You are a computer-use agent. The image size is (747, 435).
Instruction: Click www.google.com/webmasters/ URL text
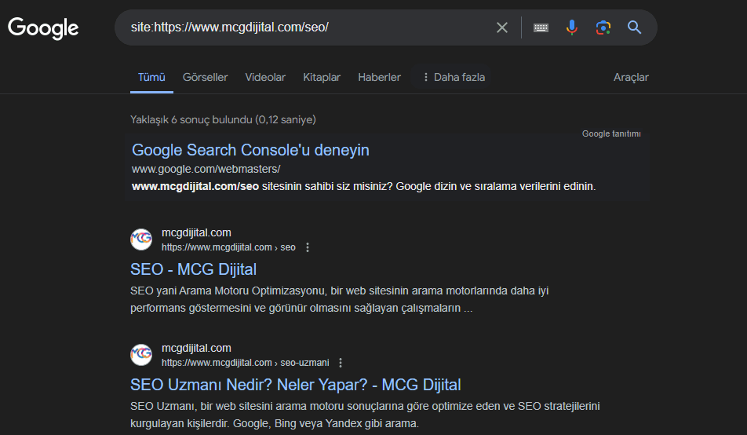206,169
